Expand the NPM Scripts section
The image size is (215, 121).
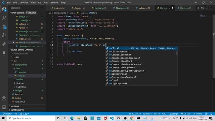[x=17, y=110]
